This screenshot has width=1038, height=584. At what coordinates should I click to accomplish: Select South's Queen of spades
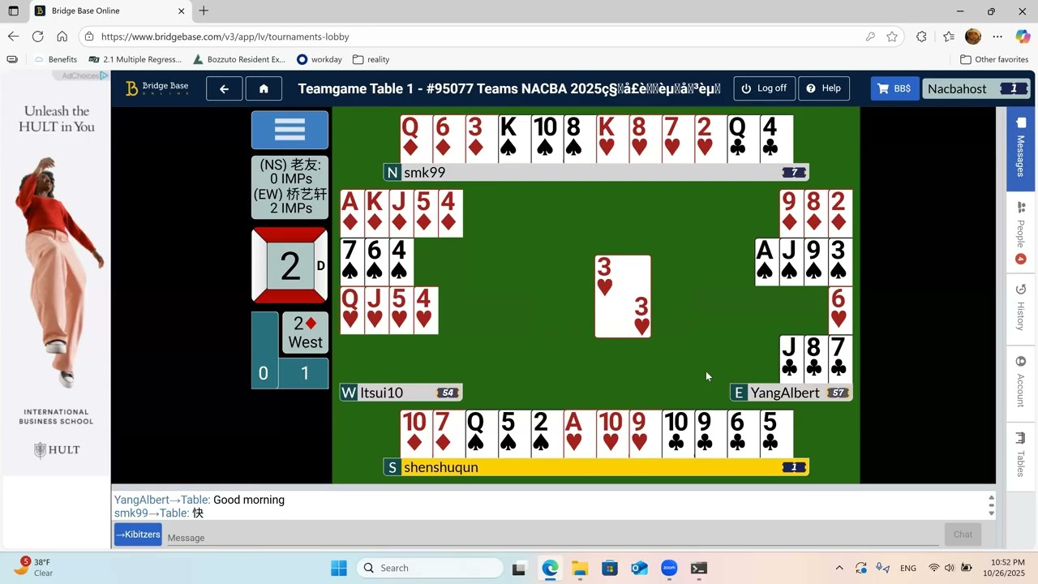[x=482, y=434]
